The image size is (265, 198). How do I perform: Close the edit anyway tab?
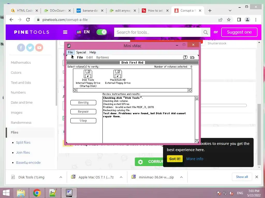click(x=135, y=11)
